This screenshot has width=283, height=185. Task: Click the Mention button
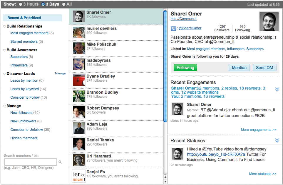pos(239,68)
